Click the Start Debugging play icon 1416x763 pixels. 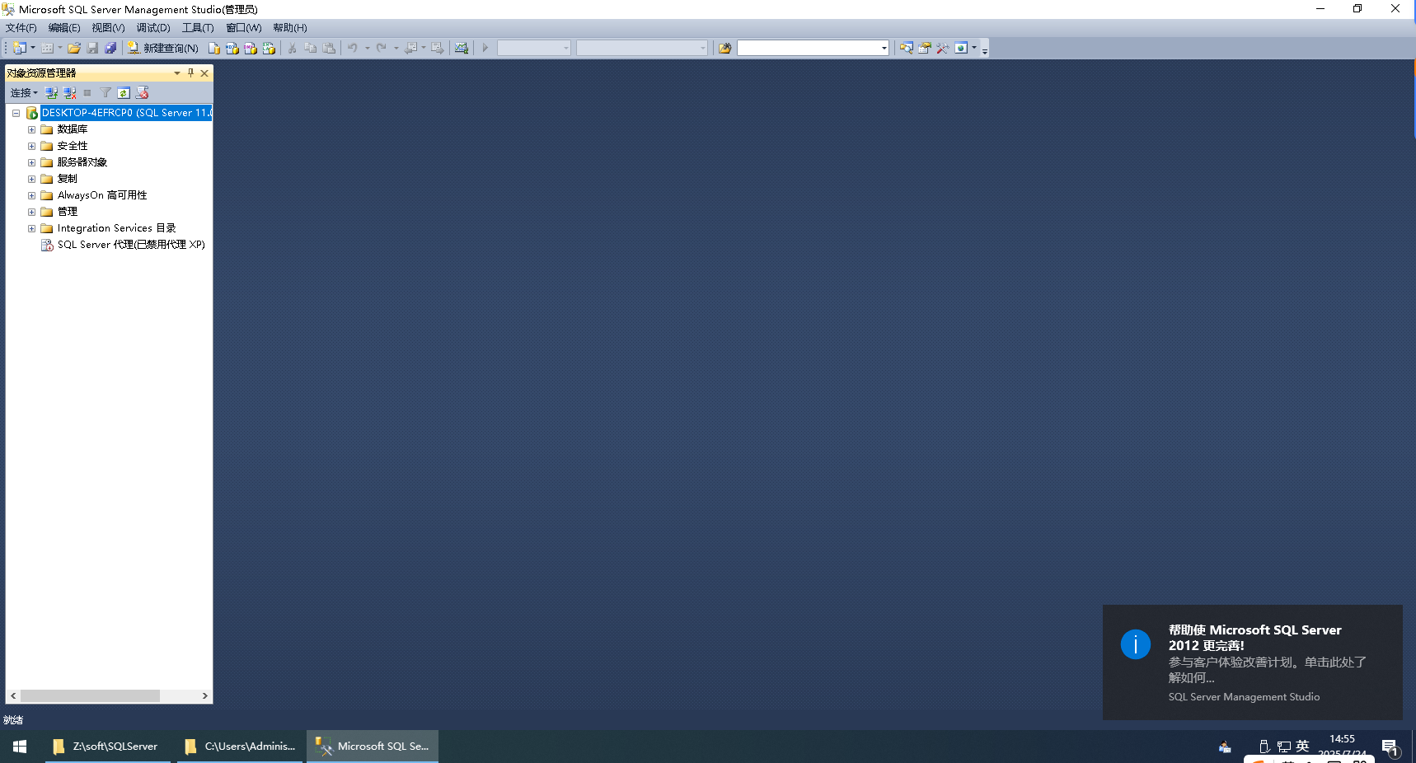[485, 48]
